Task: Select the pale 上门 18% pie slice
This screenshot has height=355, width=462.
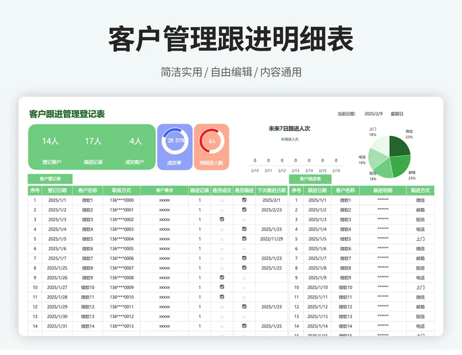Action: (381, 145)
